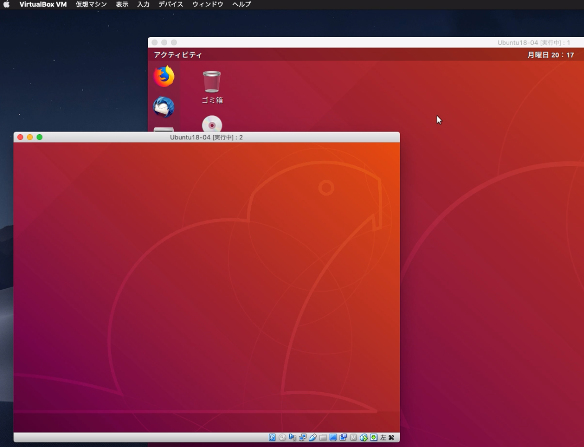Click the 月曜日 20:17 clock in Ubuntu
This screenshot has height=447, width=584.
[x=551, y=55]
